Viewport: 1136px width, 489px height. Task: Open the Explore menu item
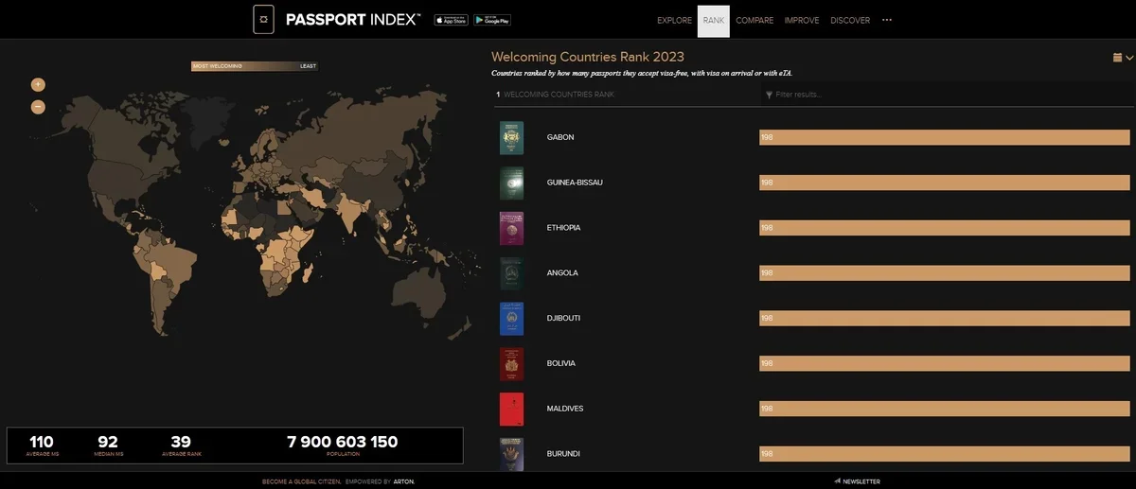674,21
